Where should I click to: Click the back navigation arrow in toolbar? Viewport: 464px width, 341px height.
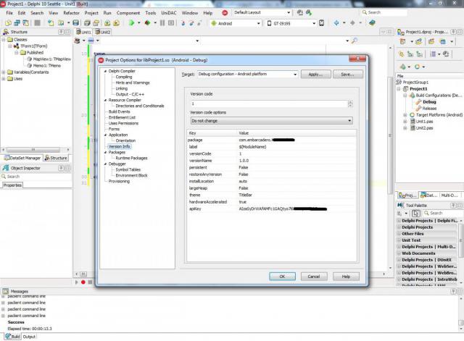pos(336,22)
